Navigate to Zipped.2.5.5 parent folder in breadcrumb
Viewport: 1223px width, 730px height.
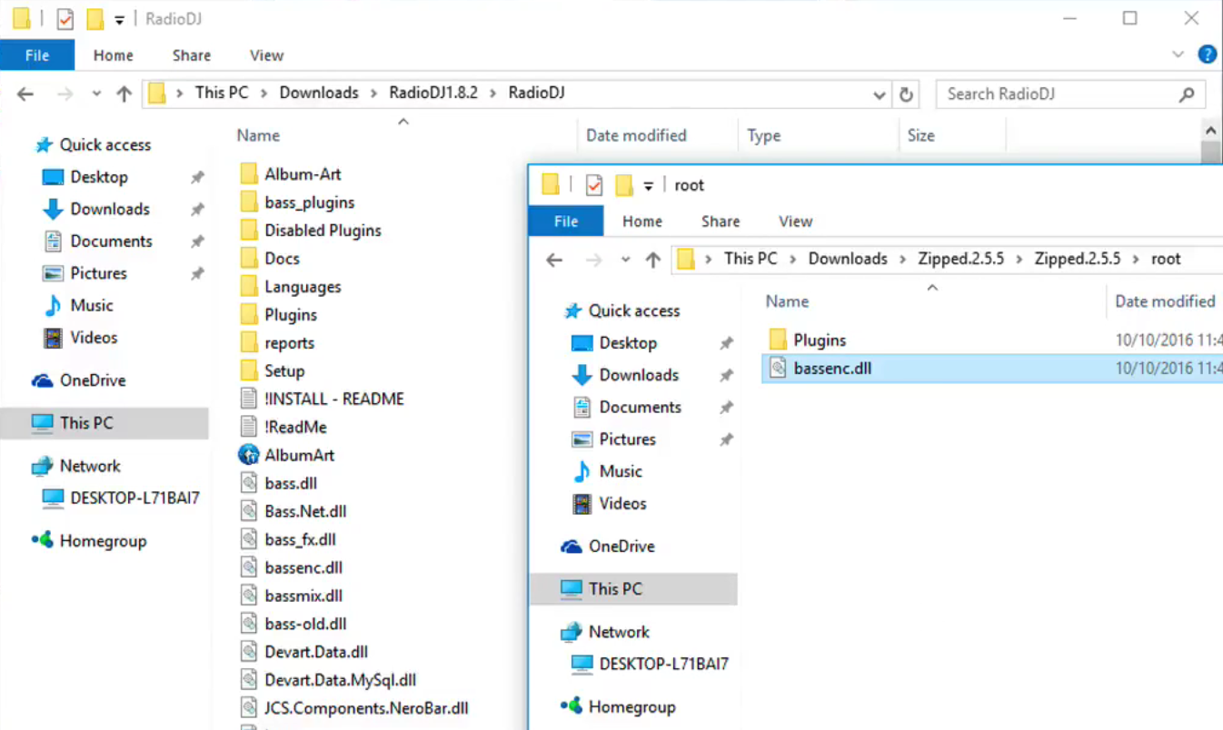(960, 259)
